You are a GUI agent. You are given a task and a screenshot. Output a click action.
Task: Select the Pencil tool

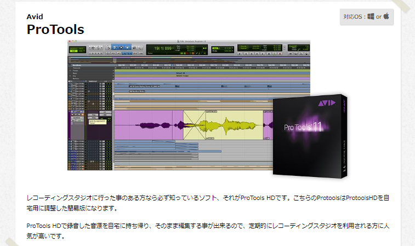coord(140,48)
